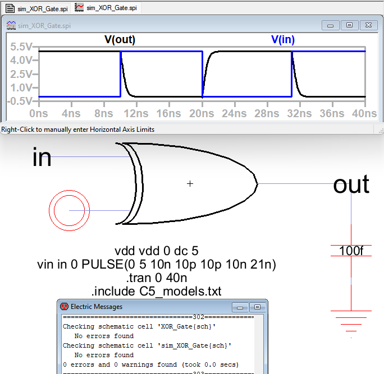Minimize the Electric Messages window
This screenshot has width=384, height=374.
[241, 307]
